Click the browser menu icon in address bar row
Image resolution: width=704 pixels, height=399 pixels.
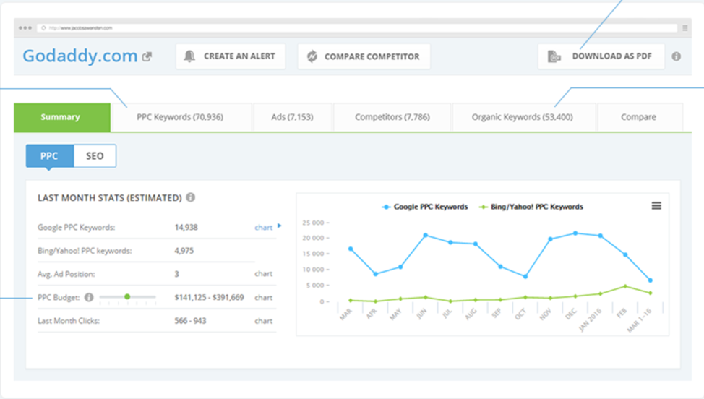click(x=684, y=27)
